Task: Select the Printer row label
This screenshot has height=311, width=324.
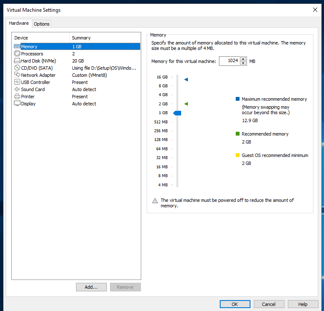Action: coord(28,97)
